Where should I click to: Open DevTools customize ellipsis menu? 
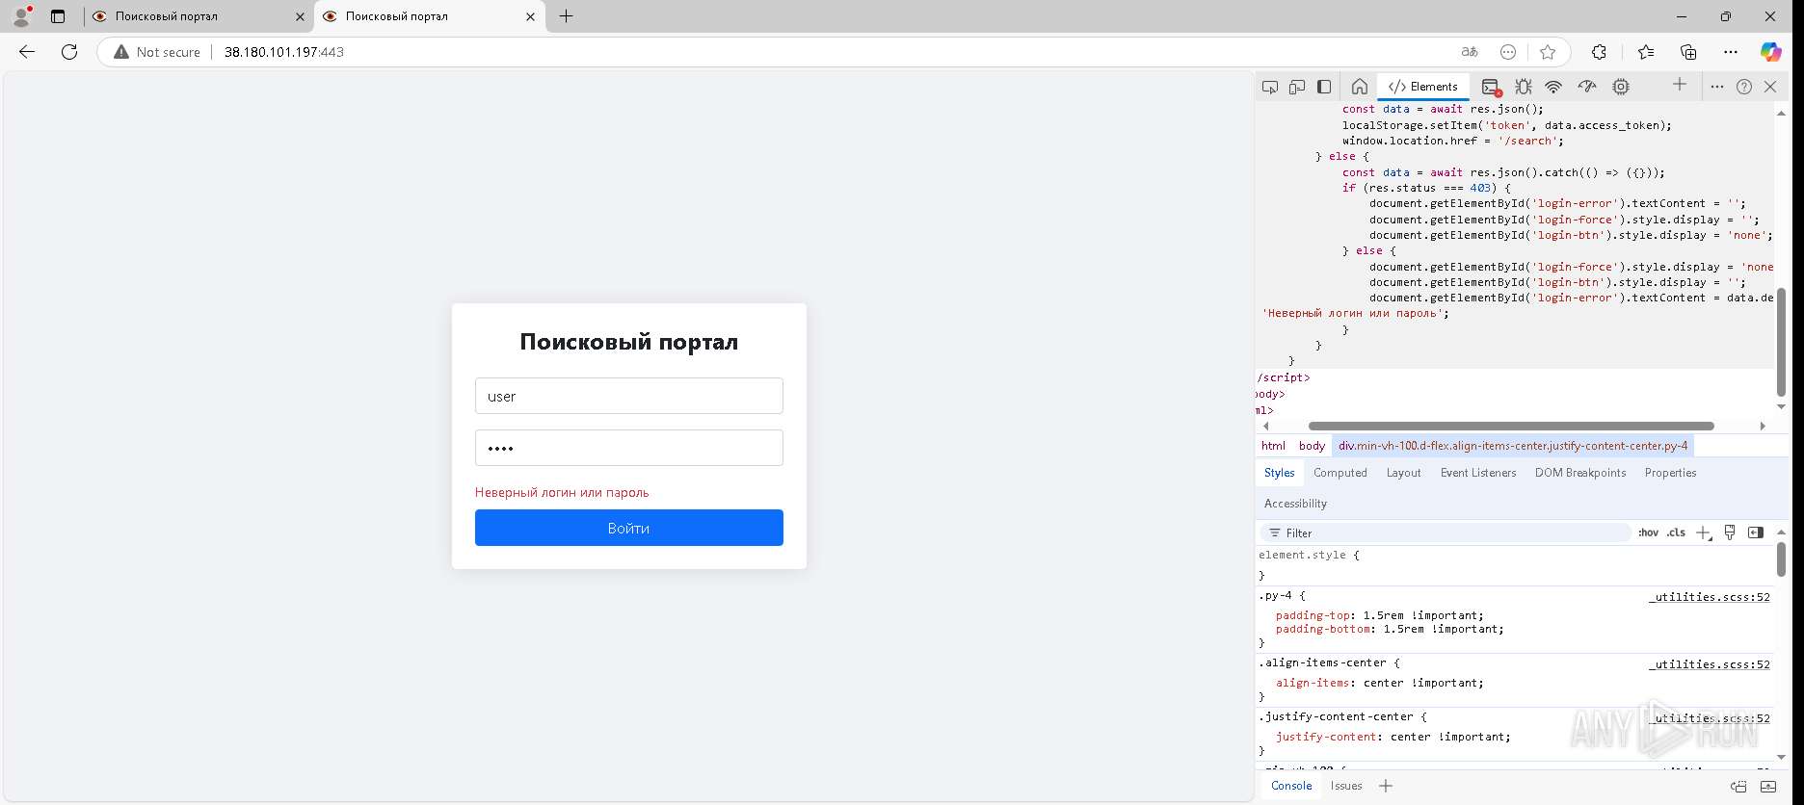[1716, 87]
